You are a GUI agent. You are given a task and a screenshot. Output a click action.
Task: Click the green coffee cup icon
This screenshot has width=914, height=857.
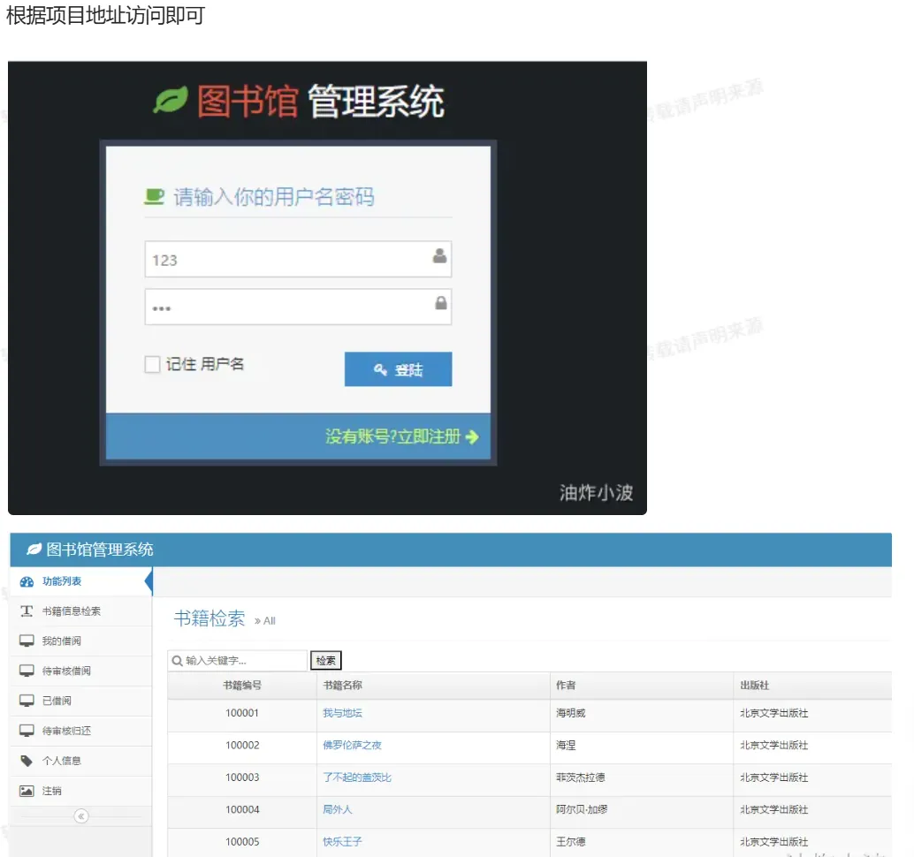click(x=154, y=196)
